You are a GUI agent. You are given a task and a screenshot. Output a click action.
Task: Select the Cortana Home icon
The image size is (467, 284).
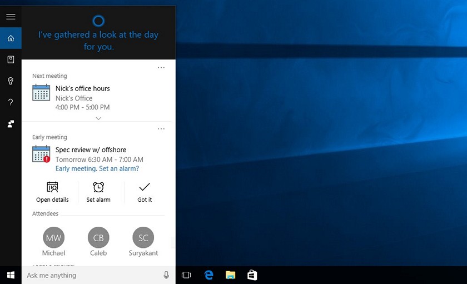[x=11, y=38]
